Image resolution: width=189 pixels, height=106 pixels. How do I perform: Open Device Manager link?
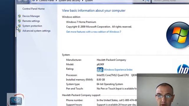pyautogui.click(x=31, y=16)
